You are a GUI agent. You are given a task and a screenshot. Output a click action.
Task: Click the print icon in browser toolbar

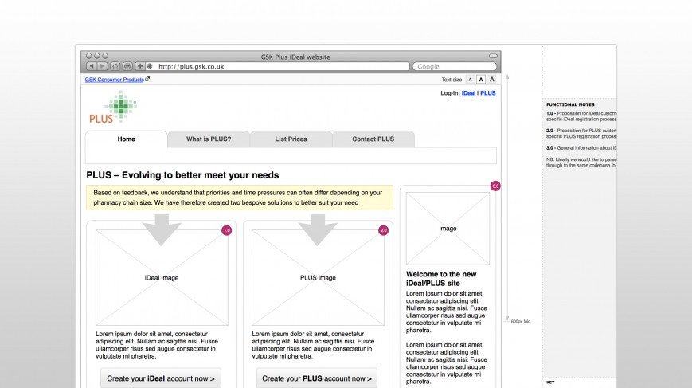pos(127,66)
